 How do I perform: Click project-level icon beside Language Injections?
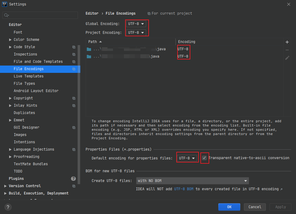coord(74,150)
